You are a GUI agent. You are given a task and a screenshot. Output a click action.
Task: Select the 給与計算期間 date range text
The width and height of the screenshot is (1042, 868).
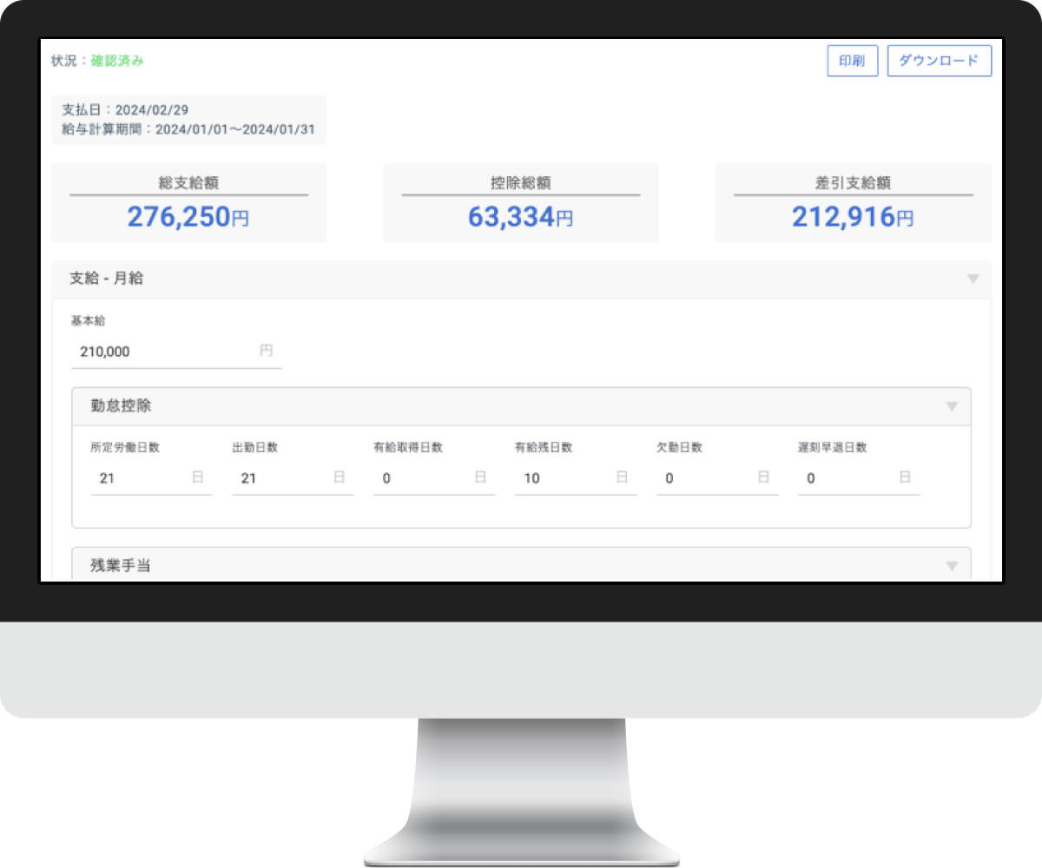[x=188, y=129]
